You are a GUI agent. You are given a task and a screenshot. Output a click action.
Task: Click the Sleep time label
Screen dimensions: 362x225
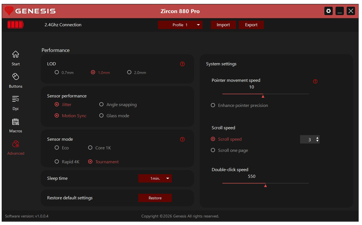(57, 178)
